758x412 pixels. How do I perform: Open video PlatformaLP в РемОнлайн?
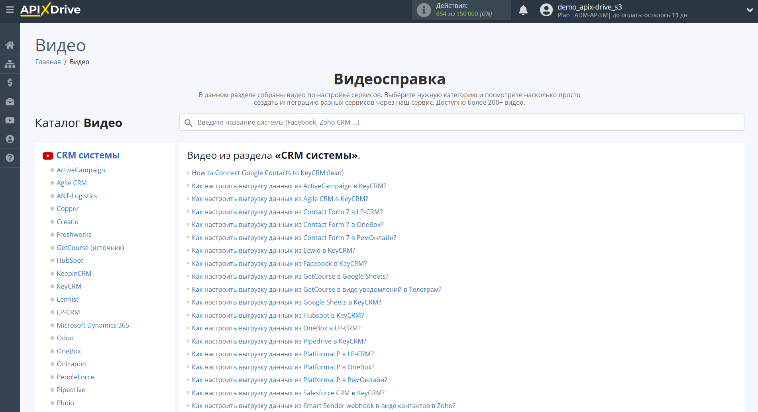[289, 380]
